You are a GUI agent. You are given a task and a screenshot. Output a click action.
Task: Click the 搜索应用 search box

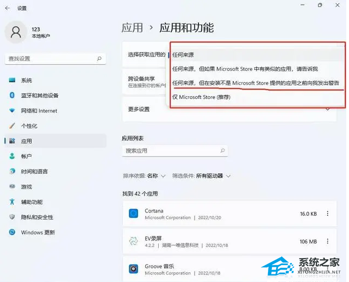[174, 151]
